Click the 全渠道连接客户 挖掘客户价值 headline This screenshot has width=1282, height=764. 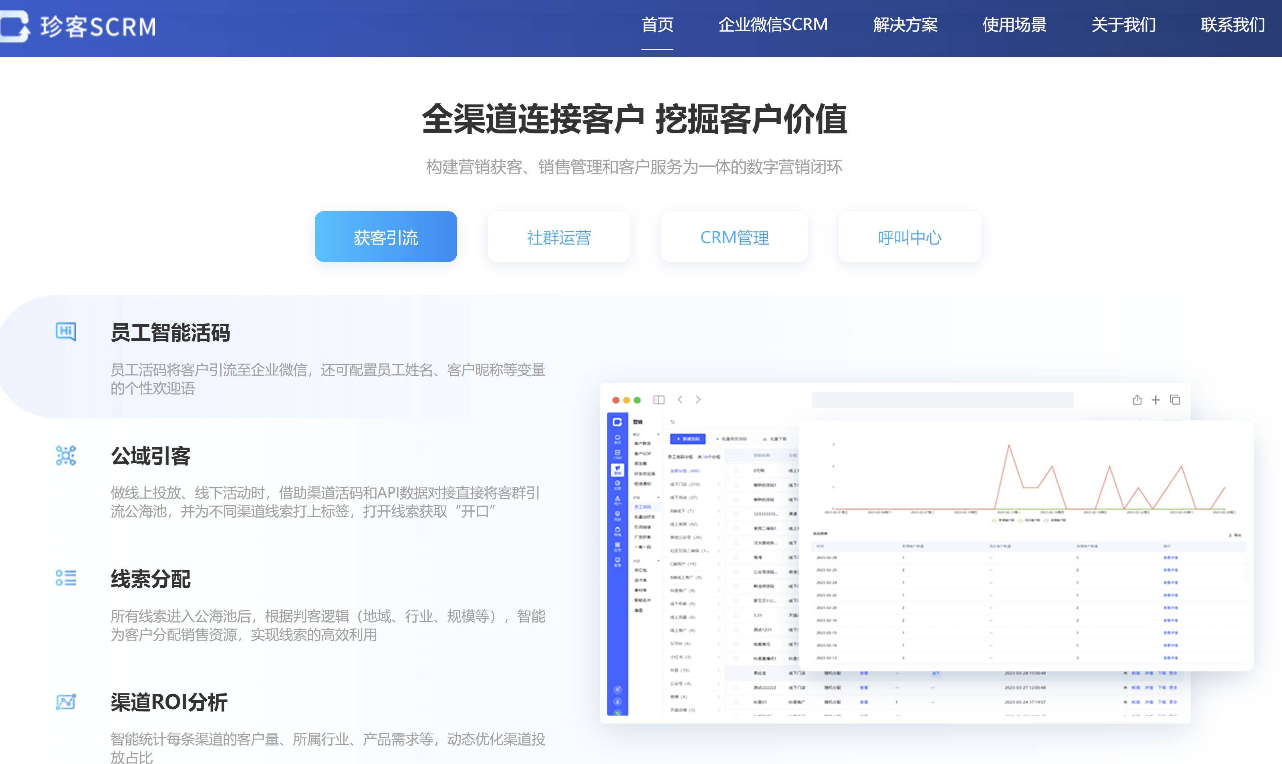pyautogui.click(x=635, y=119)
